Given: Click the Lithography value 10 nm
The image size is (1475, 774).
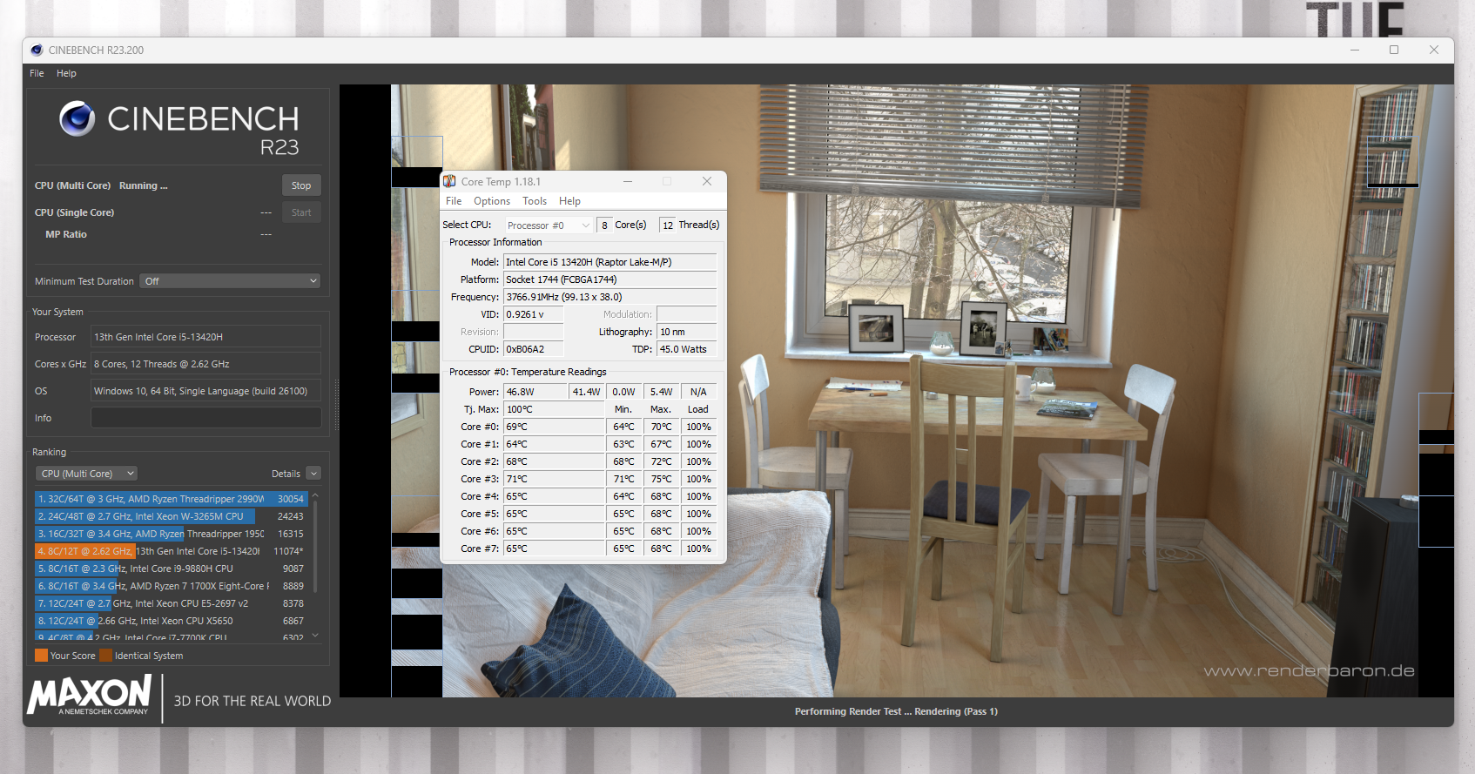Looking at the screenshot, I should (x=686, y=332).
